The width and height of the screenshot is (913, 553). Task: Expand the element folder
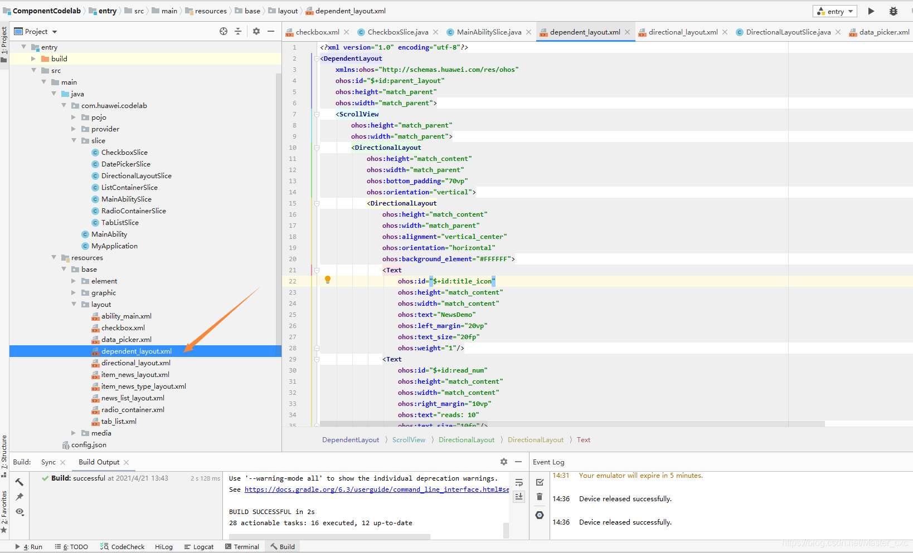pos(74,281)
